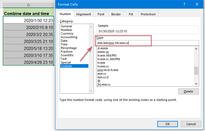Select the h:mm:ss AM/PM format code

pyautogui.click(x=108, y=59)
